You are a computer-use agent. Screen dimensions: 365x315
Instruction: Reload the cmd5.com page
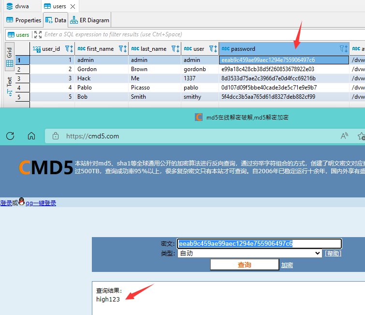[x=10, y=136]
